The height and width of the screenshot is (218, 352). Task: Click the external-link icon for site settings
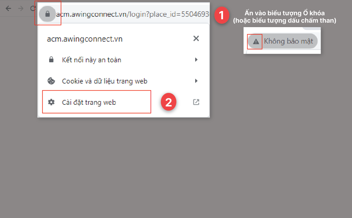[x=196, y=102]
